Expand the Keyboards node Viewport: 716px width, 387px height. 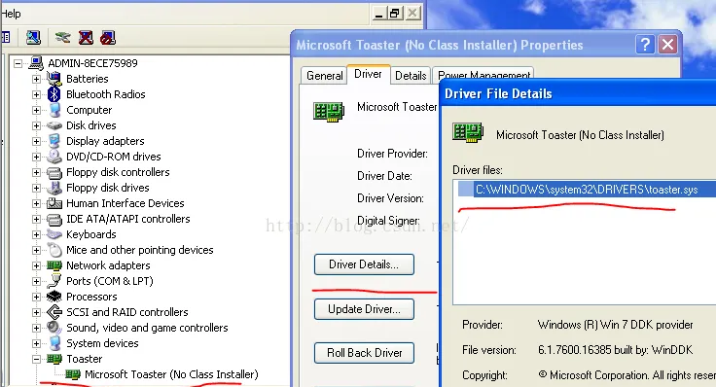pos(36,234)
